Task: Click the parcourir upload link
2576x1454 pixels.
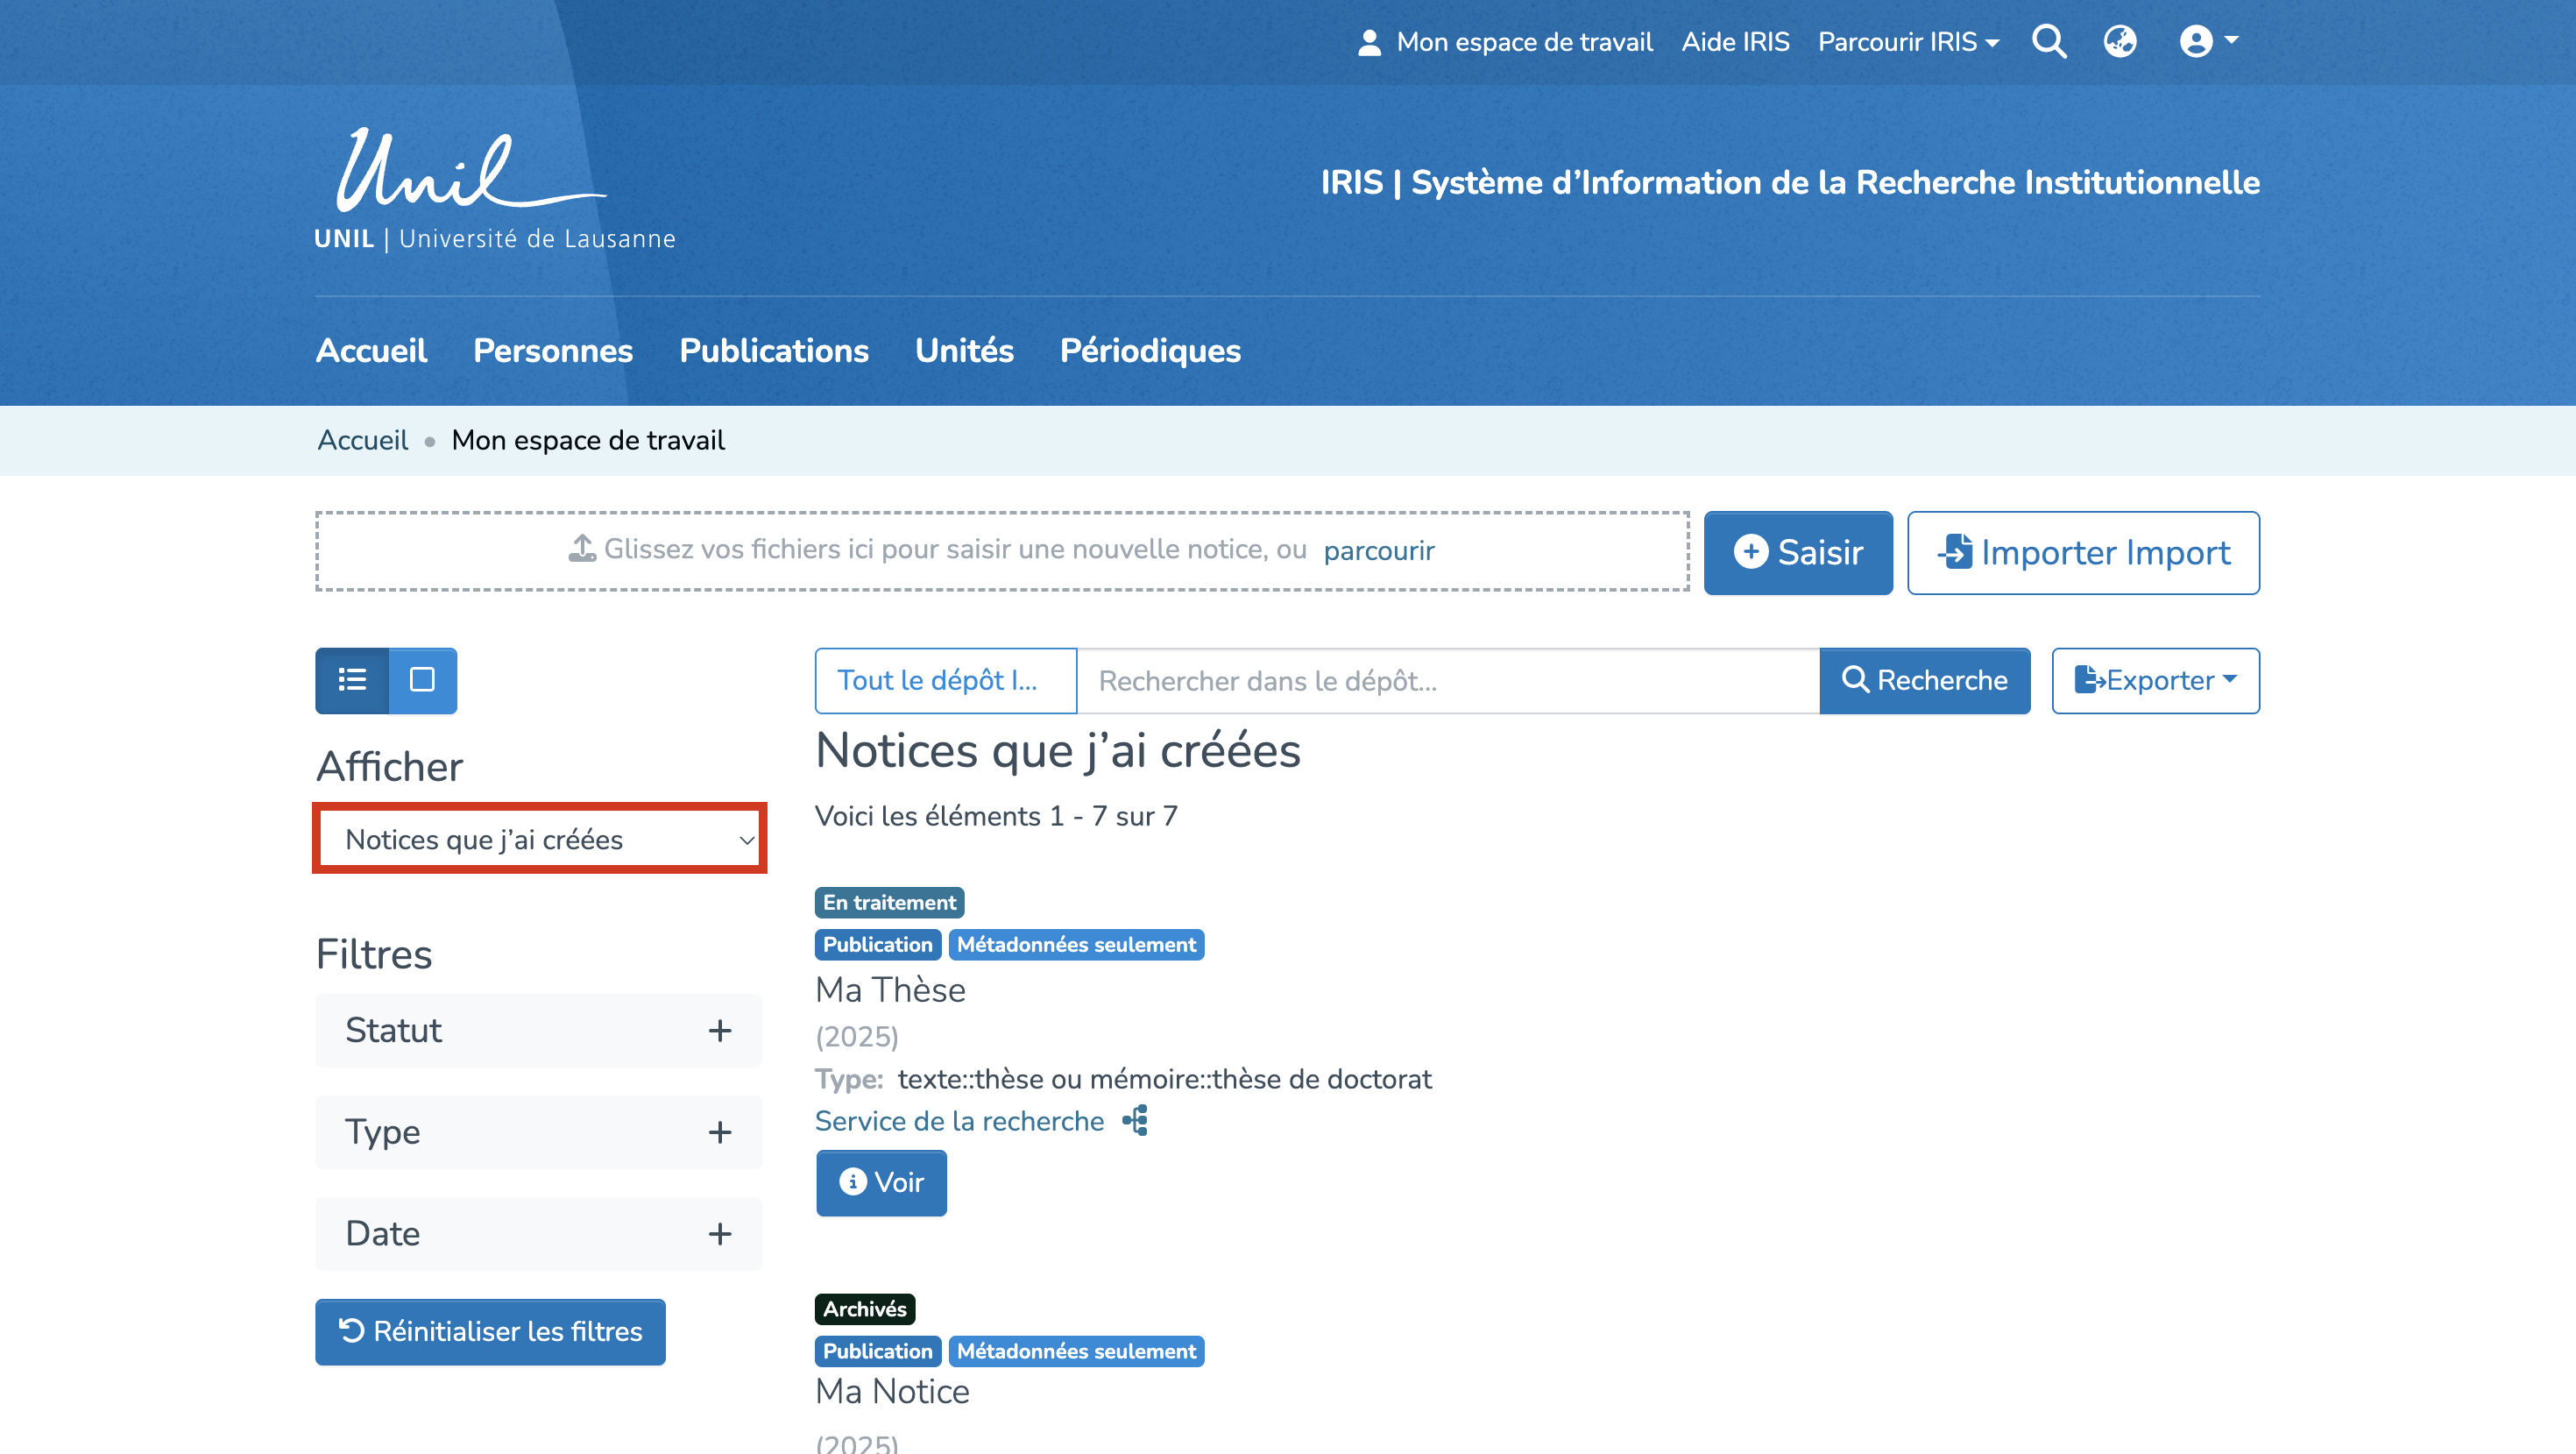Action: 1378,550
